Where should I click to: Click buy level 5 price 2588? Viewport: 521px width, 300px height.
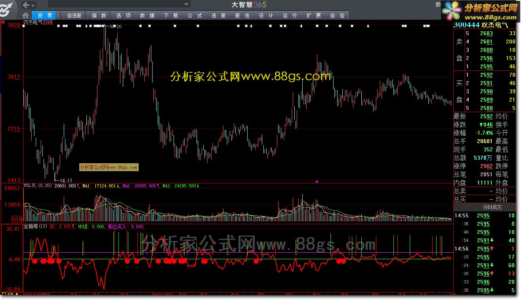[x=486, y=108]
